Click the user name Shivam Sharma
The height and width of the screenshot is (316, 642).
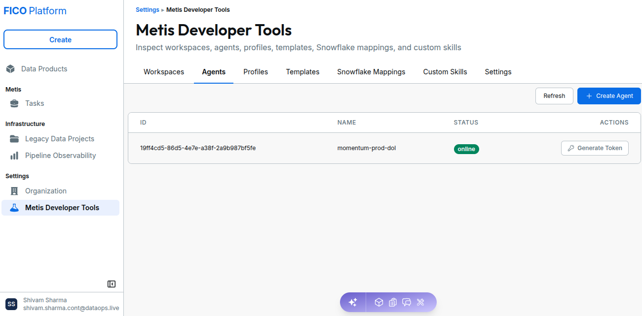pyautogui.click(x=45, y=300)
